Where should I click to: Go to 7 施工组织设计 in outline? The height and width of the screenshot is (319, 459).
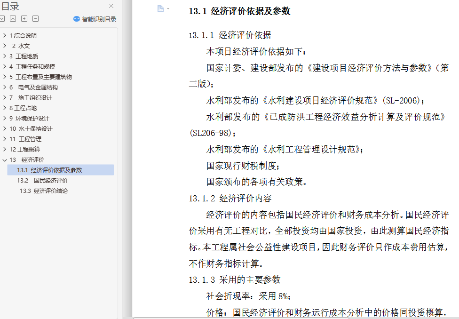pyautogui.click(x=31, y=97)
